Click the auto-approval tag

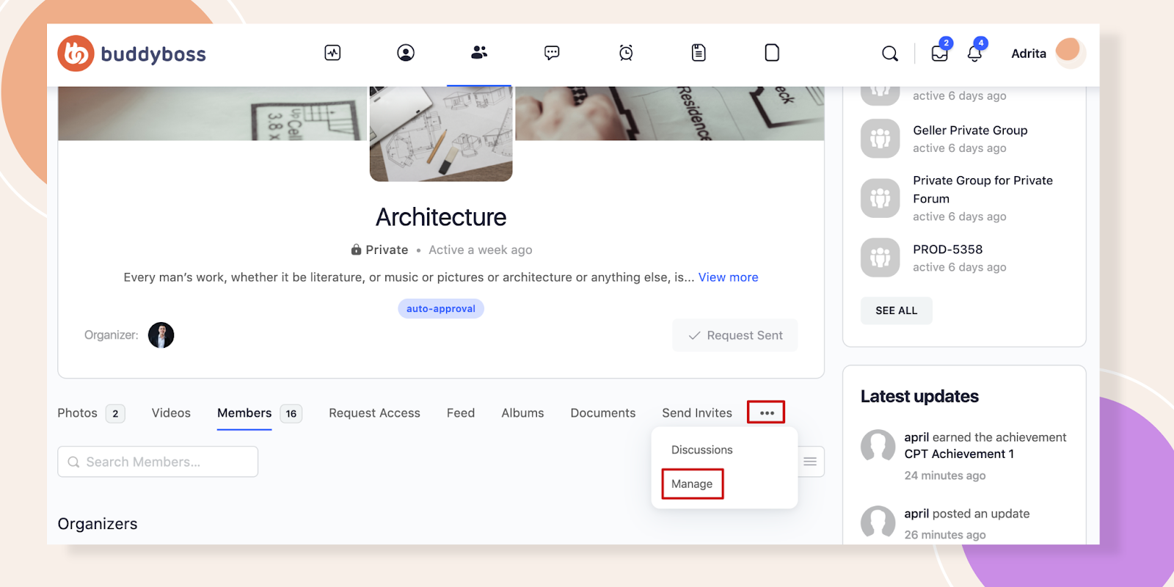(441, 309)
